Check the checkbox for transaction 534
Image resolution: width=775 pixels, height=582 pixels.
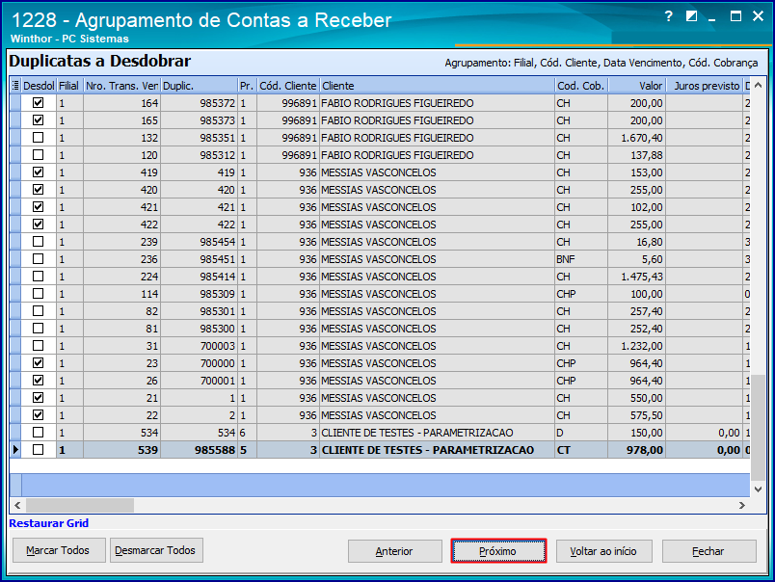tap(38, 433)
